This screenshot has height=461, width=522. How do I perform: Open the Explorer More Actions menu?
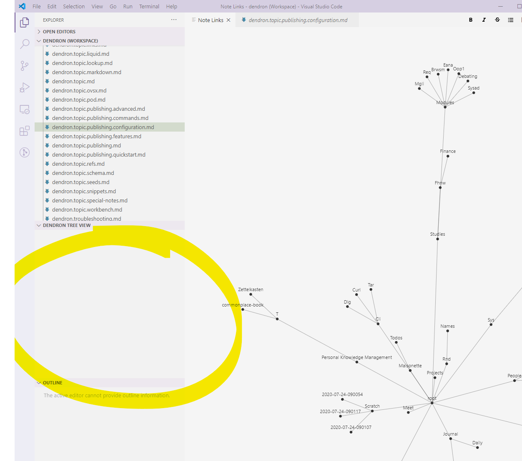click(x=174, y=20)
